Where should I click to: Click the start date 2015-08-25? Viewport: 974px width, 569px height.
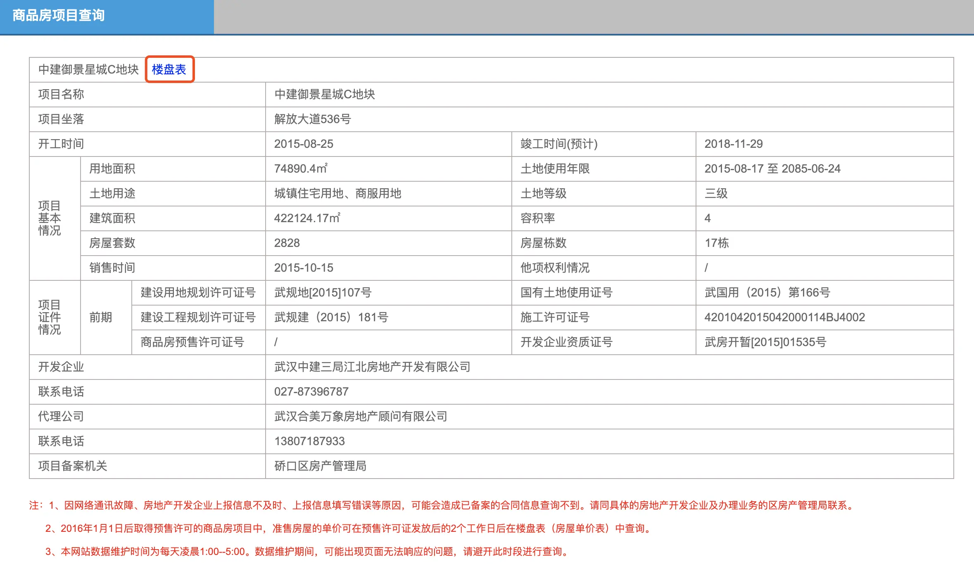[x=304, y=144]
